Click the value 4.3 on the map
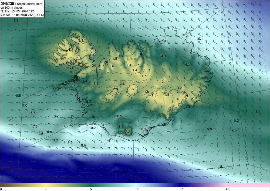This screenshot has width=270, height=191. click(x=164, y=56)
